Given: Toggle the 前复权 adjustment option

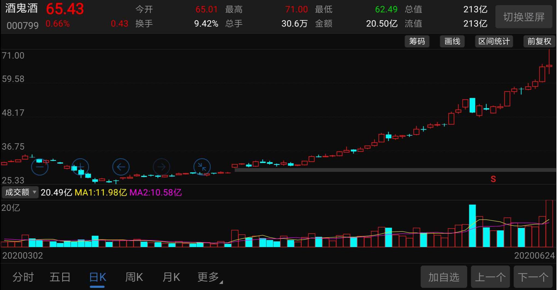Looking at the screenshot, I should (539, 41).
